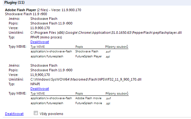Image resolution: width=191 pixels, height=119 pixels.
Task: Select 'Umístění:' label of first plugin
Action: coord(16,33)
